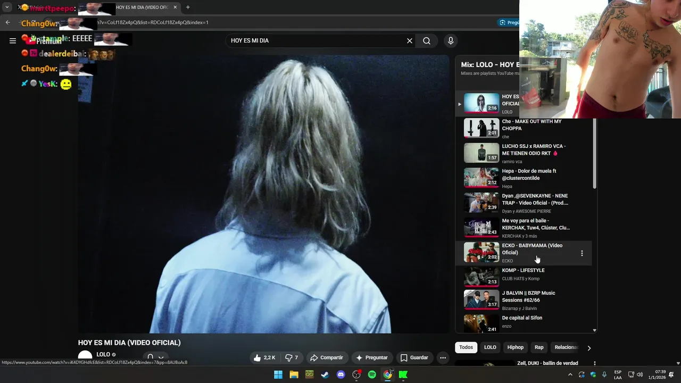The image size is (681, 383).
Task: Select the Relacionados filter chip
Action: (566, 347)
